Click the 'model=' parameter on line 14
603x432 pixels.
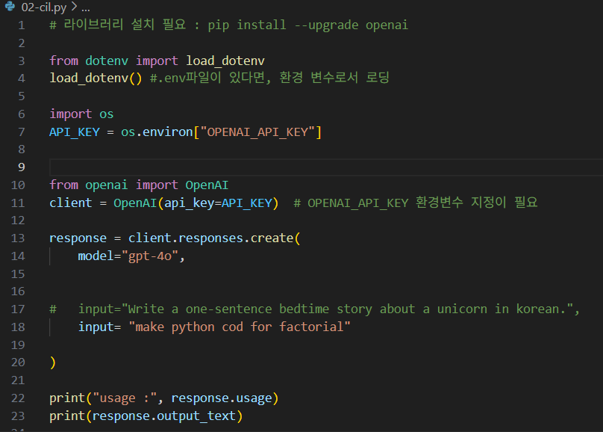pyautogui.click(x=99, y=256)
